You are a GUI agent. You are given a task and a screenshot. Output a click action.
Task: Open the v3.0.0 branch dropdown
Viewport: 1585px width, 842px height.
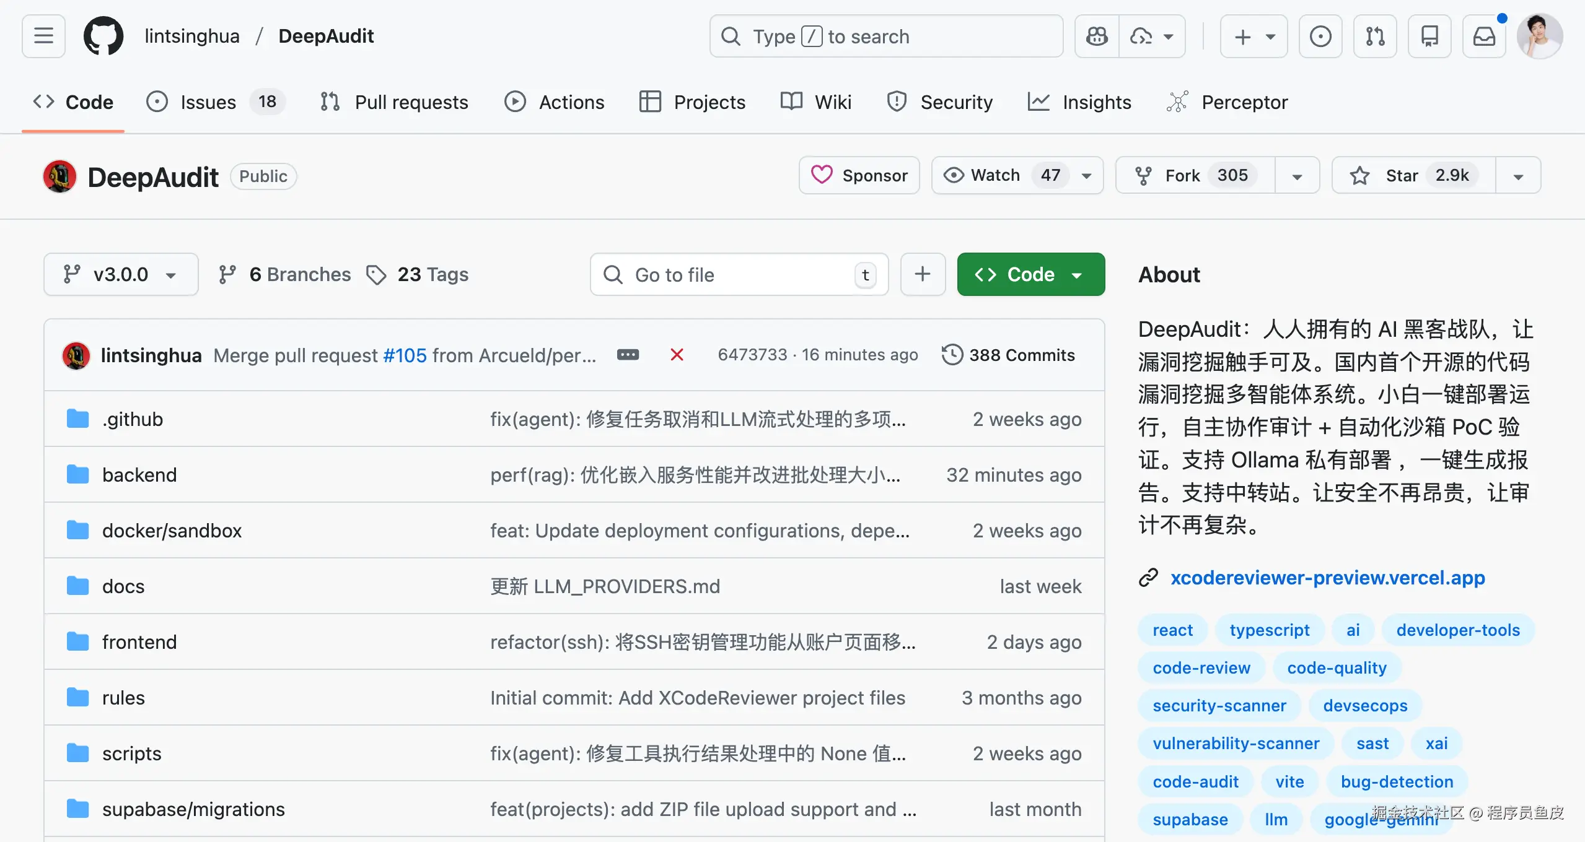pyautogui.click(x=121, y=274)
